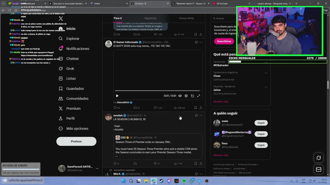The height and width of the screenshot is (185, 330).
Task: Open video settings gear in GOTY video
Action: coord(186,96)
